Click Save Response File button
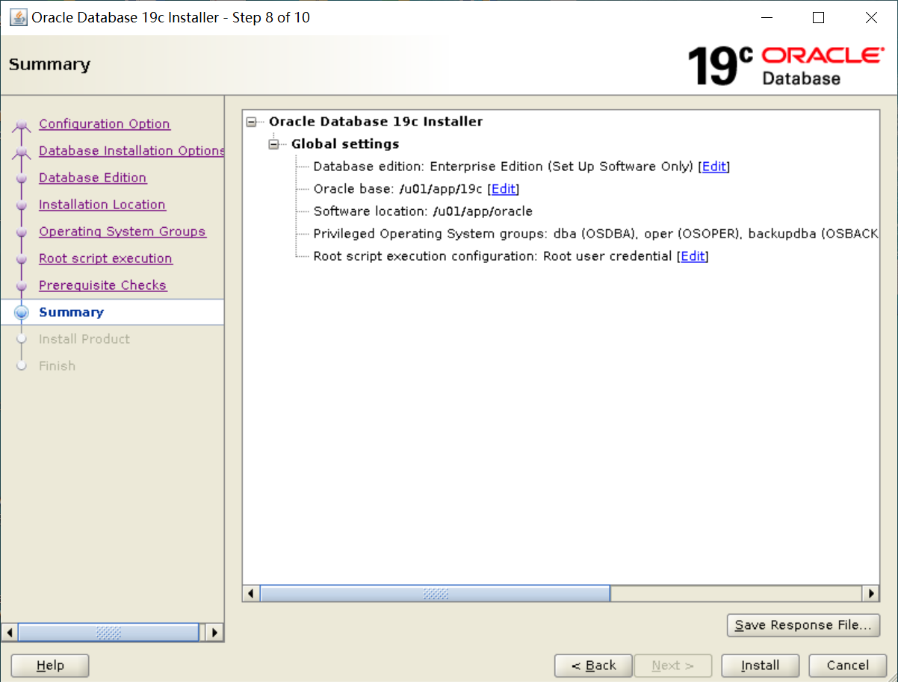 [x=803, y=625]
